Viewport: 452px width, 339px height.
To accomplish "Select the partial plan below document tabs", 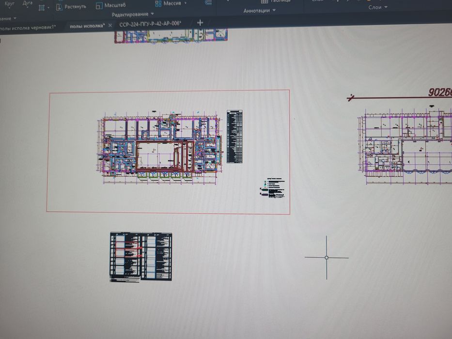I will [x=171, y=36].
